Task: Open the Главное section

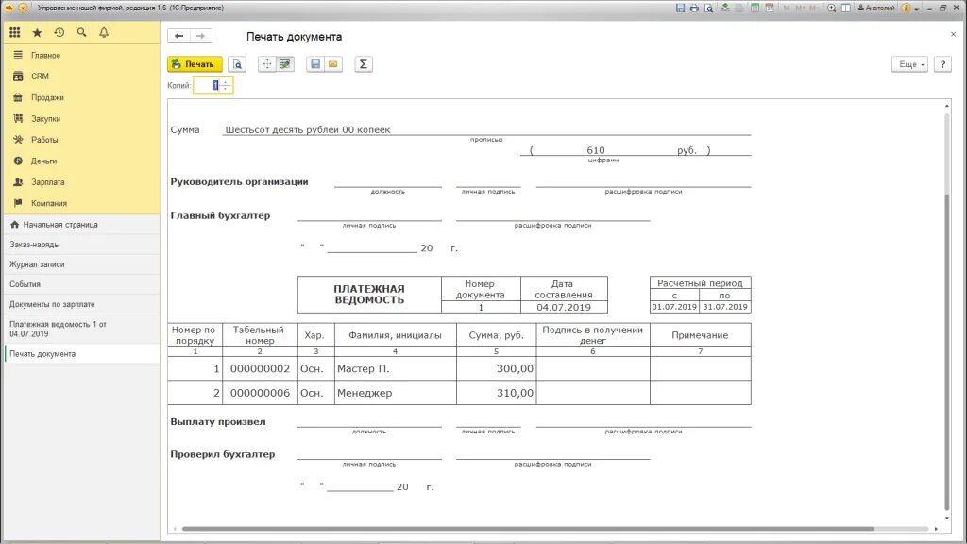Action: [x=45, y=55]
